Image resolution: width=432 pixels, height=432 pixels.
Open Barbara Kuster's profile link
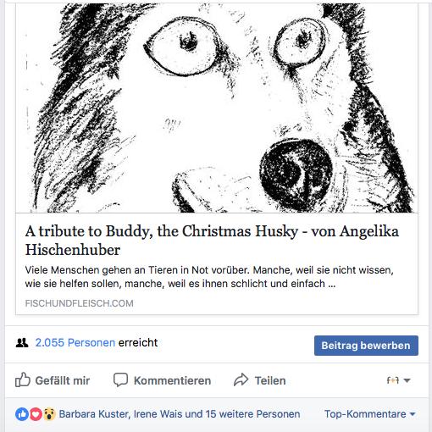point(93,414)
